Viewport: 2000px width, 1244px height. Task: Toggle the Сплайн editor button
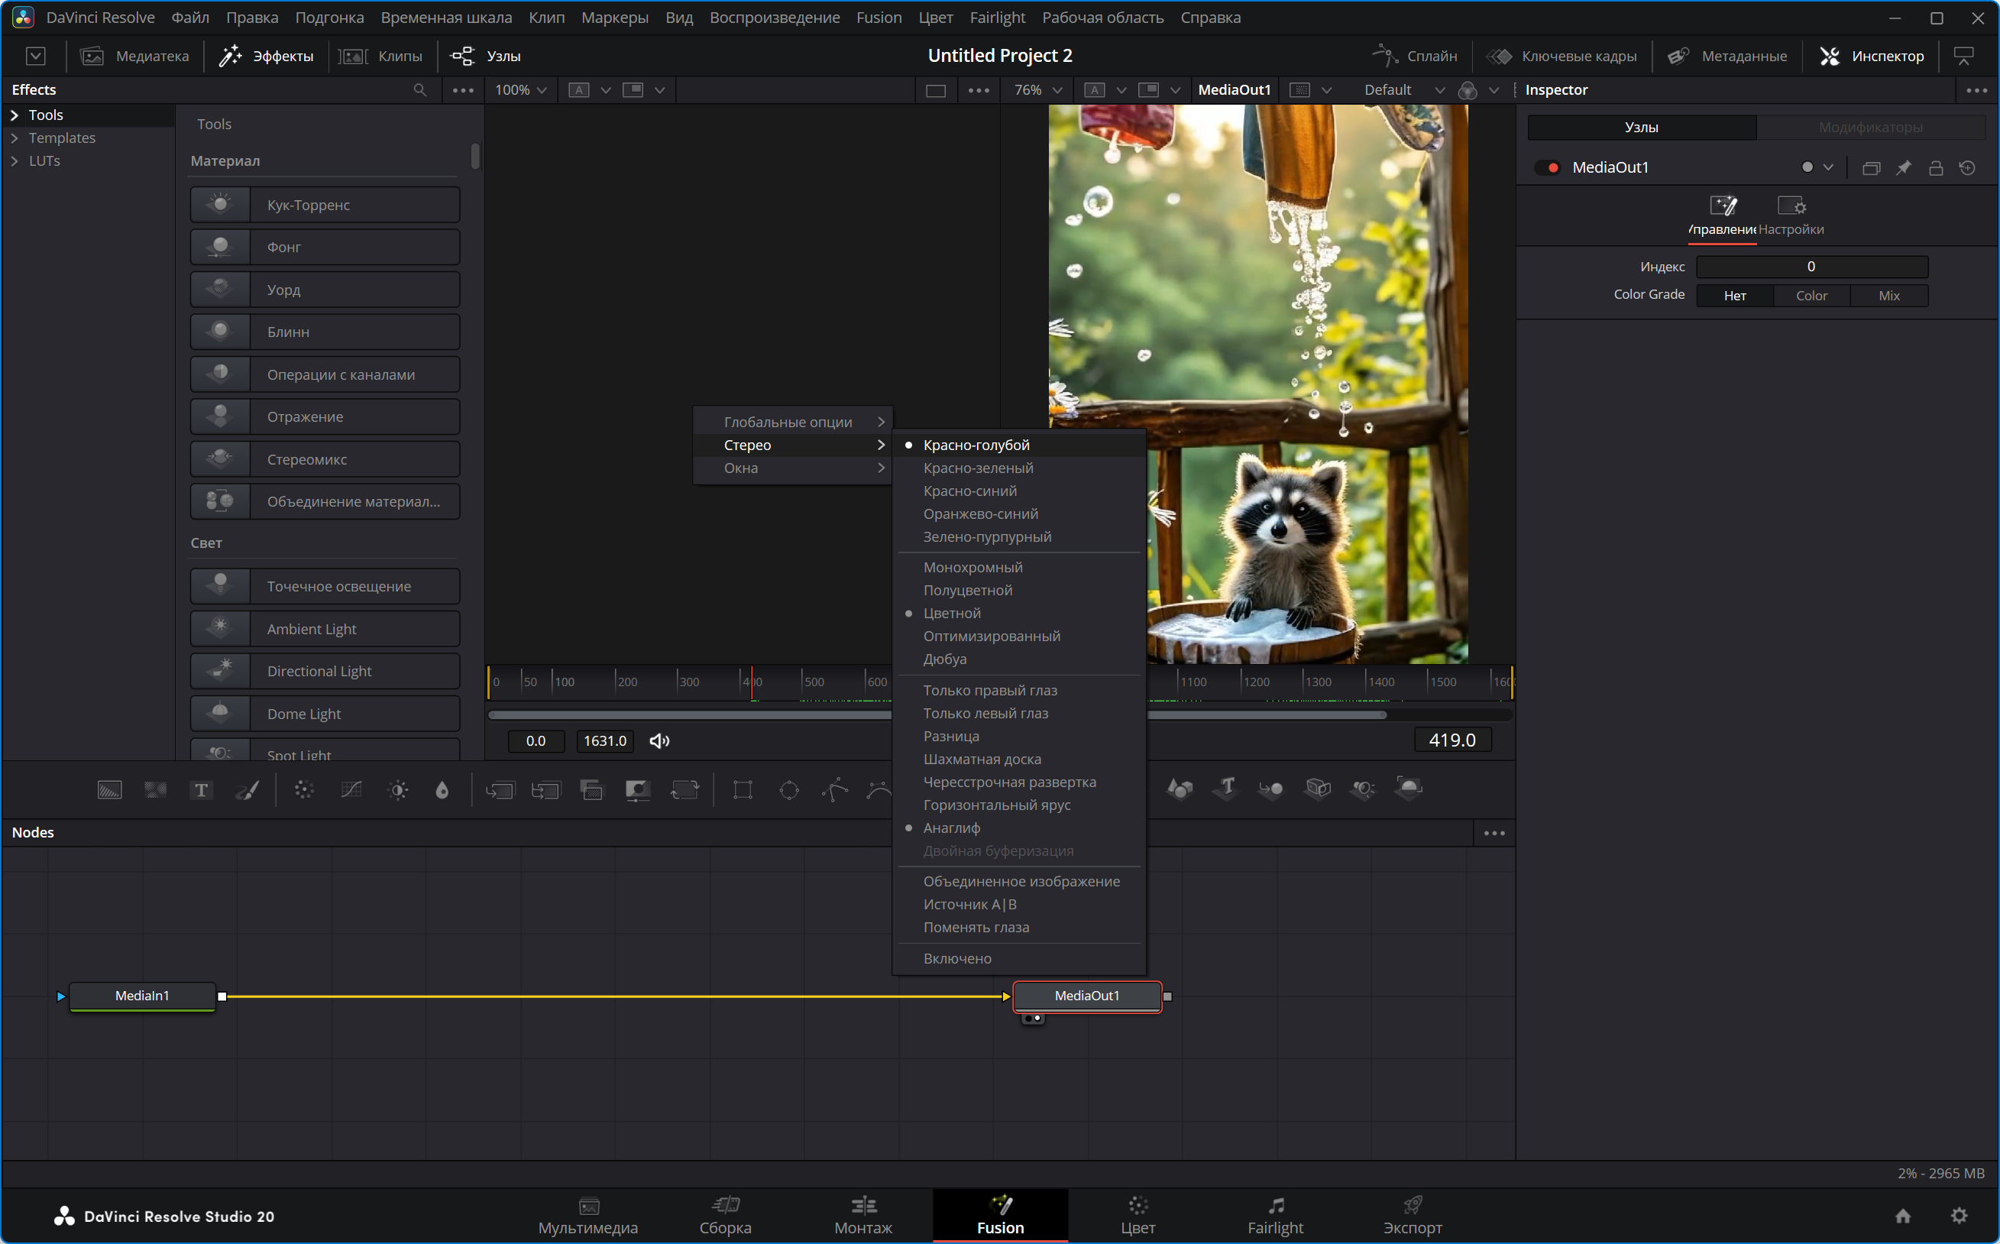[1416, 56]
